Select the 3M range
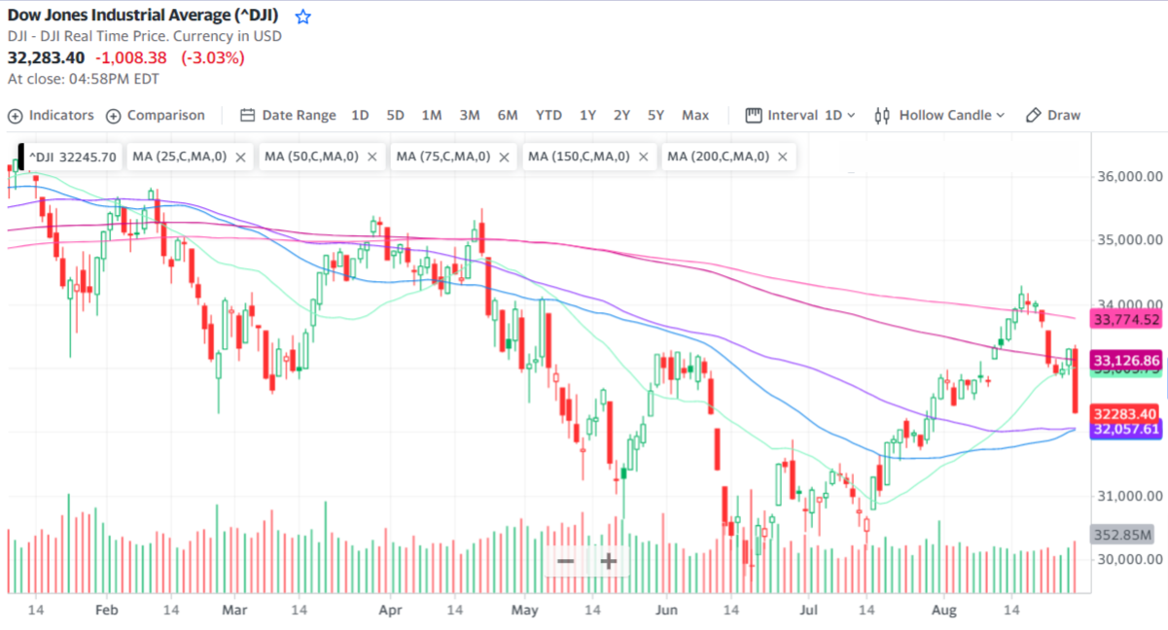1168x630 pixels. click(470, 115)
